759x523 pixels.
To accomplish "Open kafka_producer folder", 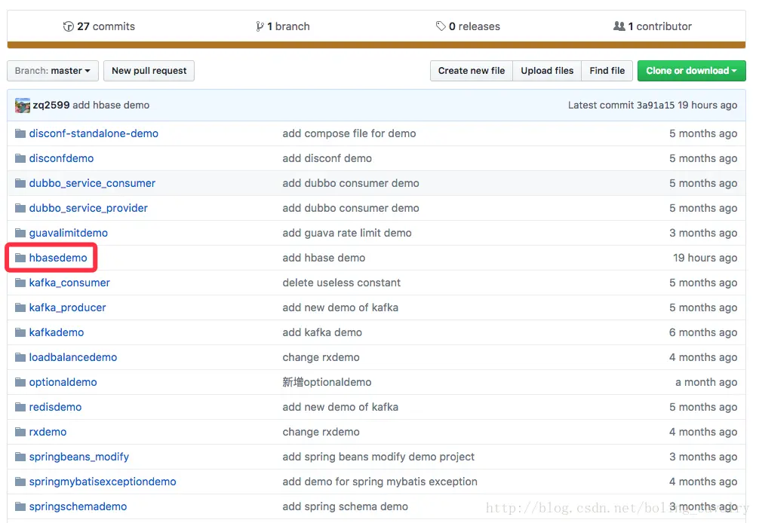I will tap(67, 307).
